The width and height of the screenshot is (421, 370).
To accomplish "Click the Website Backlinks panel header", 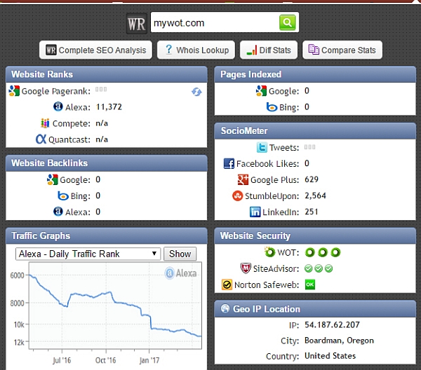I will point(107,163).
